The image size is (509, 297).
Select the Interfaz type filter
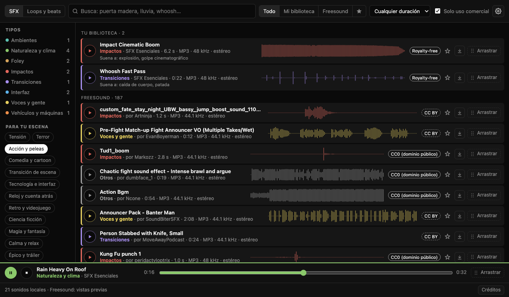click(x=37, y=92)
